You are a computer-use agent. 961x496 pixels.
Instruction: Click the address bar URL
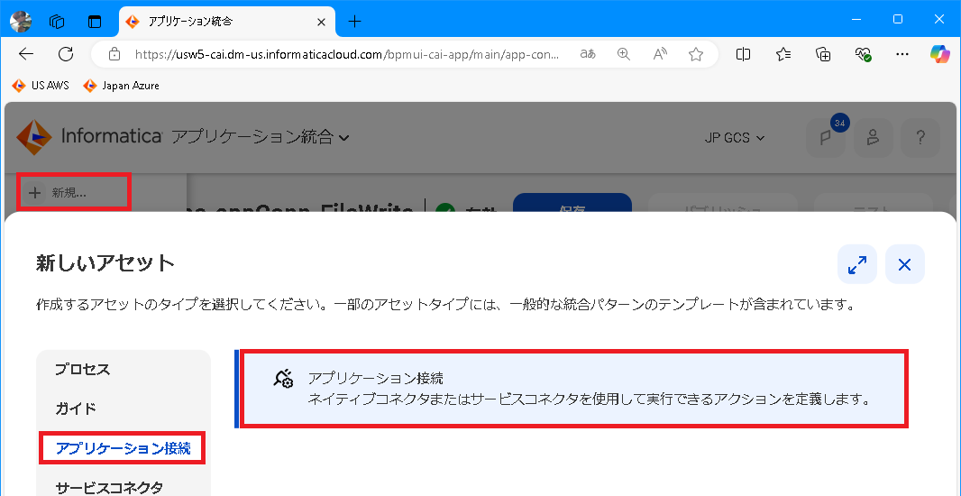347,54
